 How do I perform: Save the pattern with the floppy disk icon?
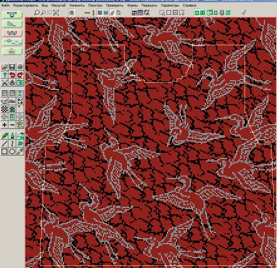12,67
